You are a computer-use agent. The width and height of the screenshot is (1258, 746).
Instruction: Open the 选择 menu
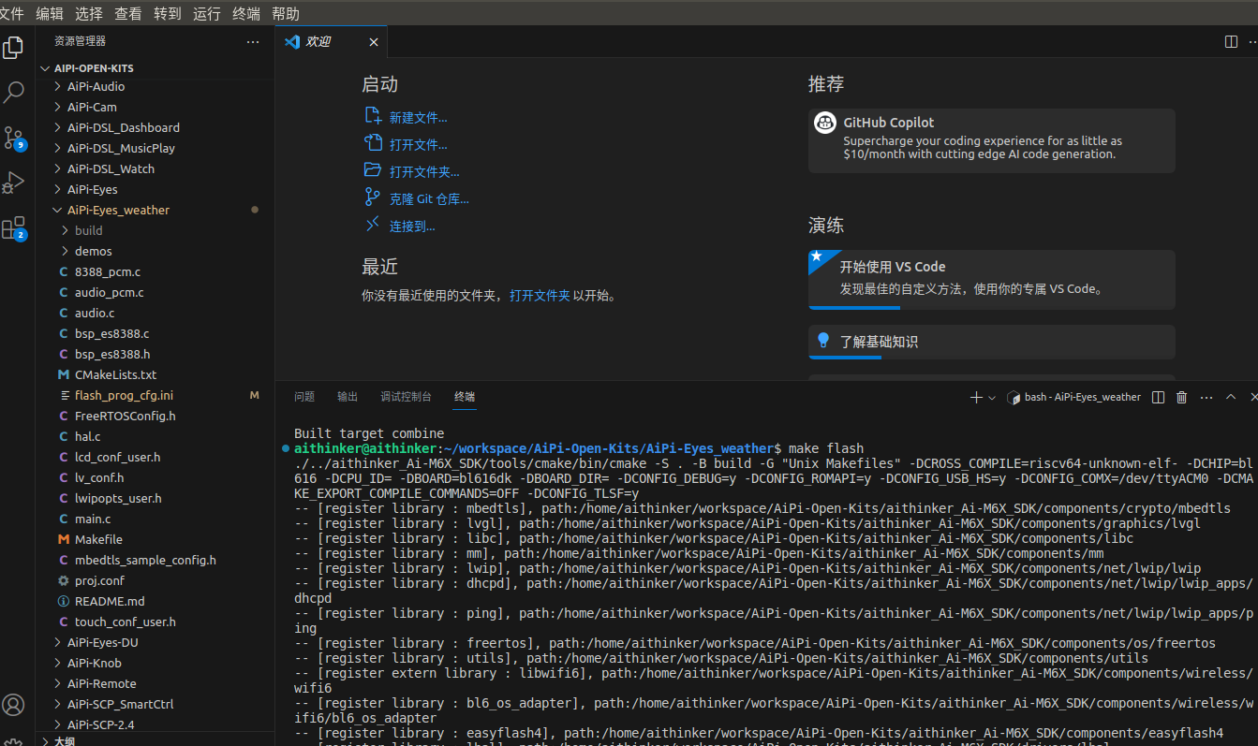tap(89, 13)
